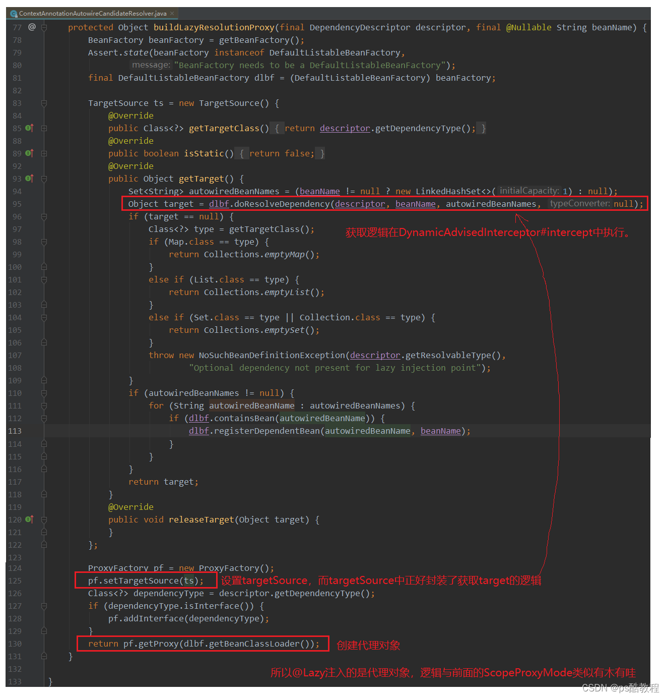Click containsBean call on line 112

pos(244,418)
